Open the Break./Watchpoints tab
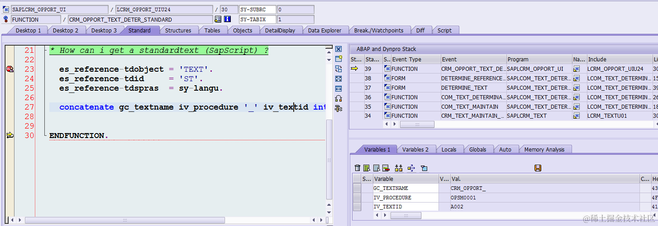This screenshot has width=658, height=226. [x=379, y=30]
